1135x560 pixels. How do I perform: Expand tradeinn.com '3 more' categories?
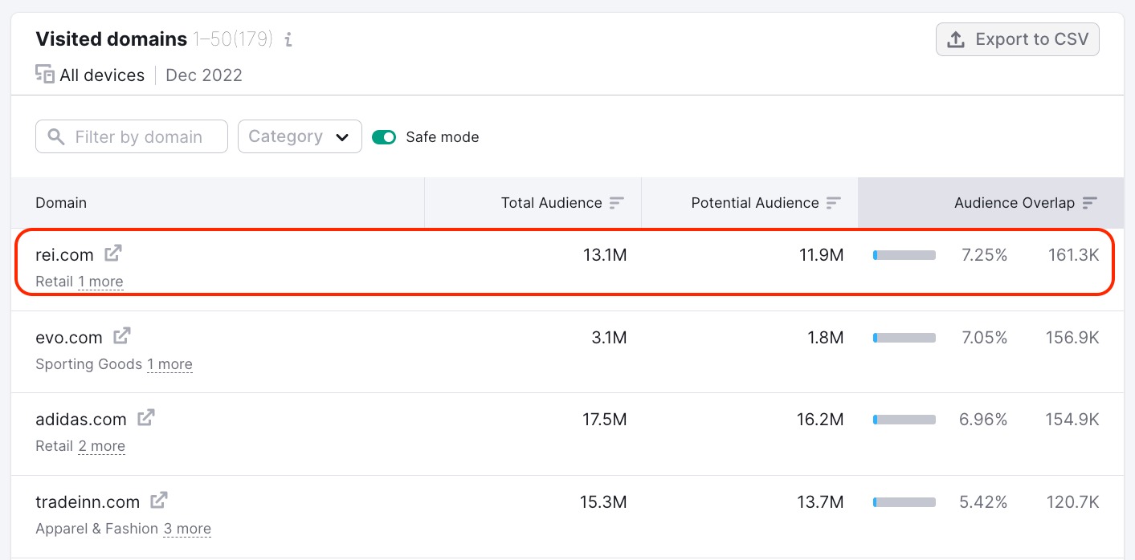tap(187, 529)
